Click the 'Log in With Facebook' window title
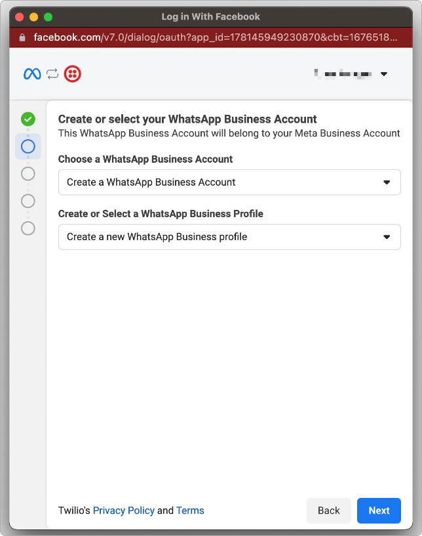 [210, 17]
